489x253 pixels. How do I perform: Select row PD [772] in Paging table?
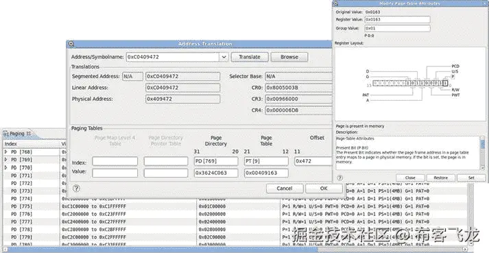click(31, 183)
